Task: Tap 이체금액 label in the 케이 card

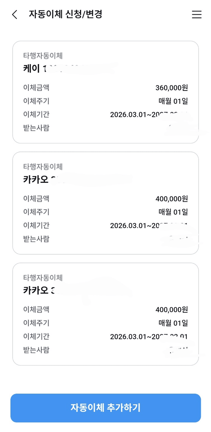Action: [36, 88]
